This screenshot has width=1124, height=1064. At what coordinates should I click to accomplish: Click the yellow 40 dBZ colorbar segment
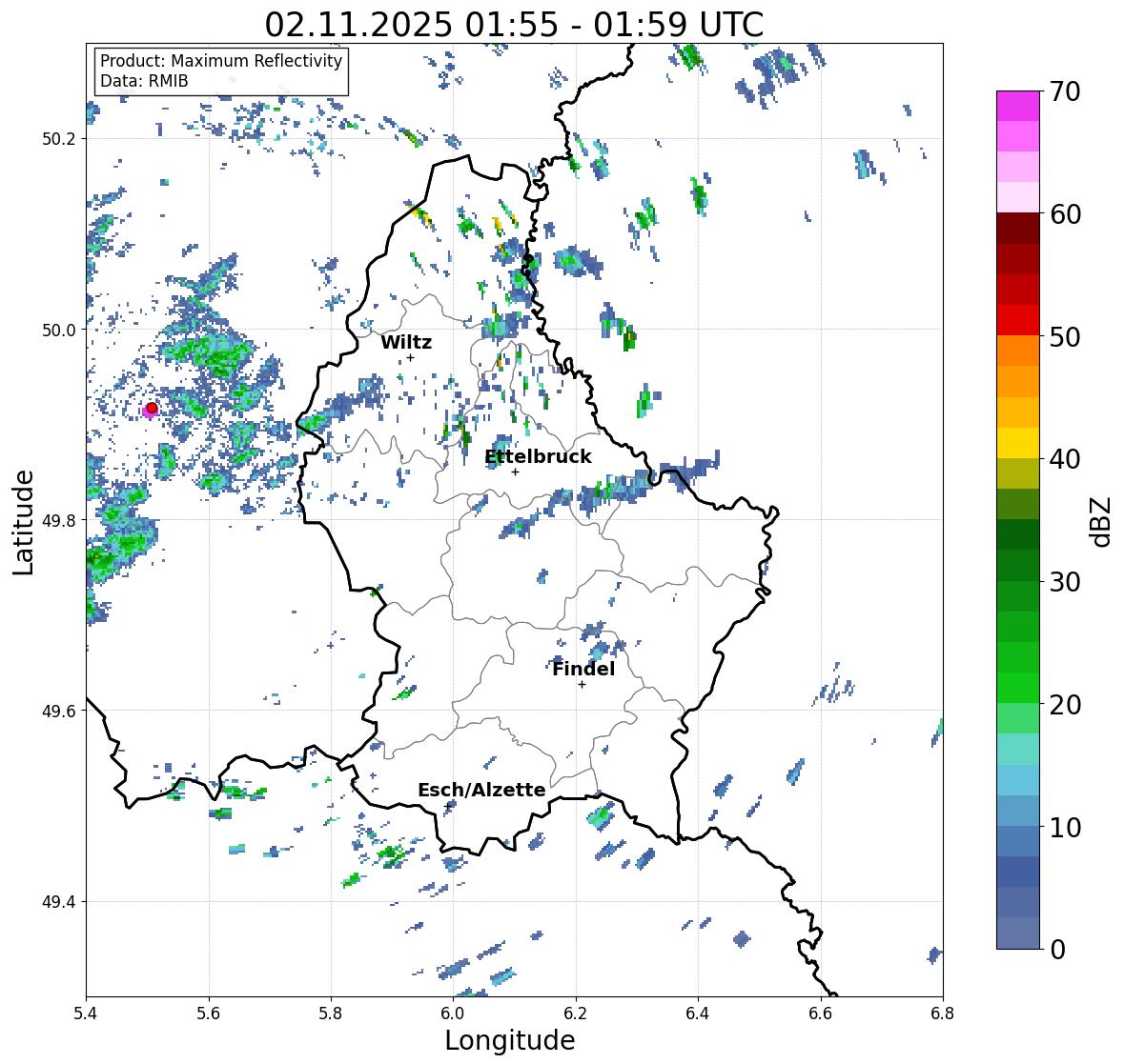(1018, 443)
